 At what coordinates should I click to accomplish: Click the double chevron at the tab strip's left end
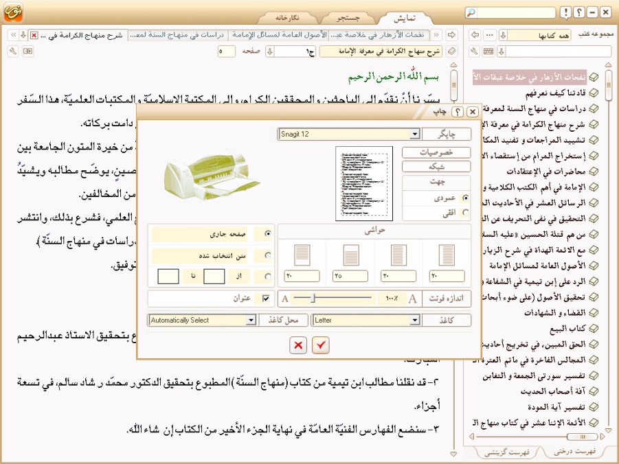[x=14, y=35]
